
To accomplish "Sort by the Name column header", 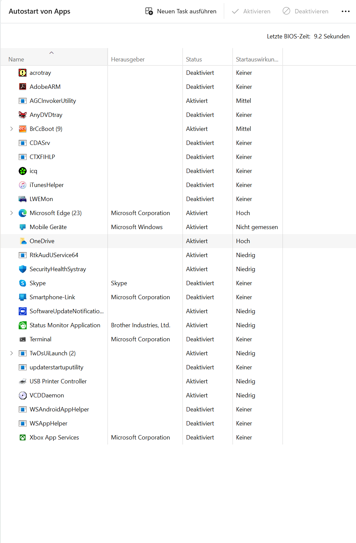I will pyautogui.click(x=54, y=57).
